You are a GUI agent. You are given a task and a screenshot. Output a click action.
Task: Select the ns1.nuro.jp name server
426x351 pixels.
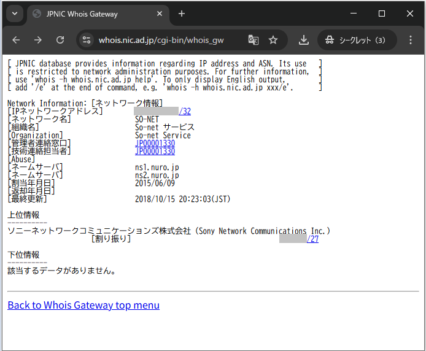[x=157, y=167]
